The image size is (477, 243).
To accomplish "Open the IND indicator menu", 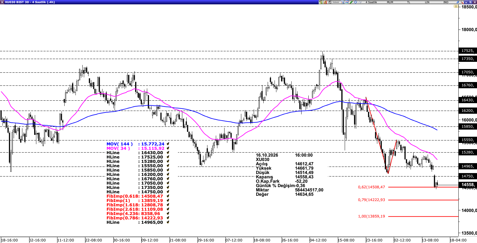I will [446, 2].
